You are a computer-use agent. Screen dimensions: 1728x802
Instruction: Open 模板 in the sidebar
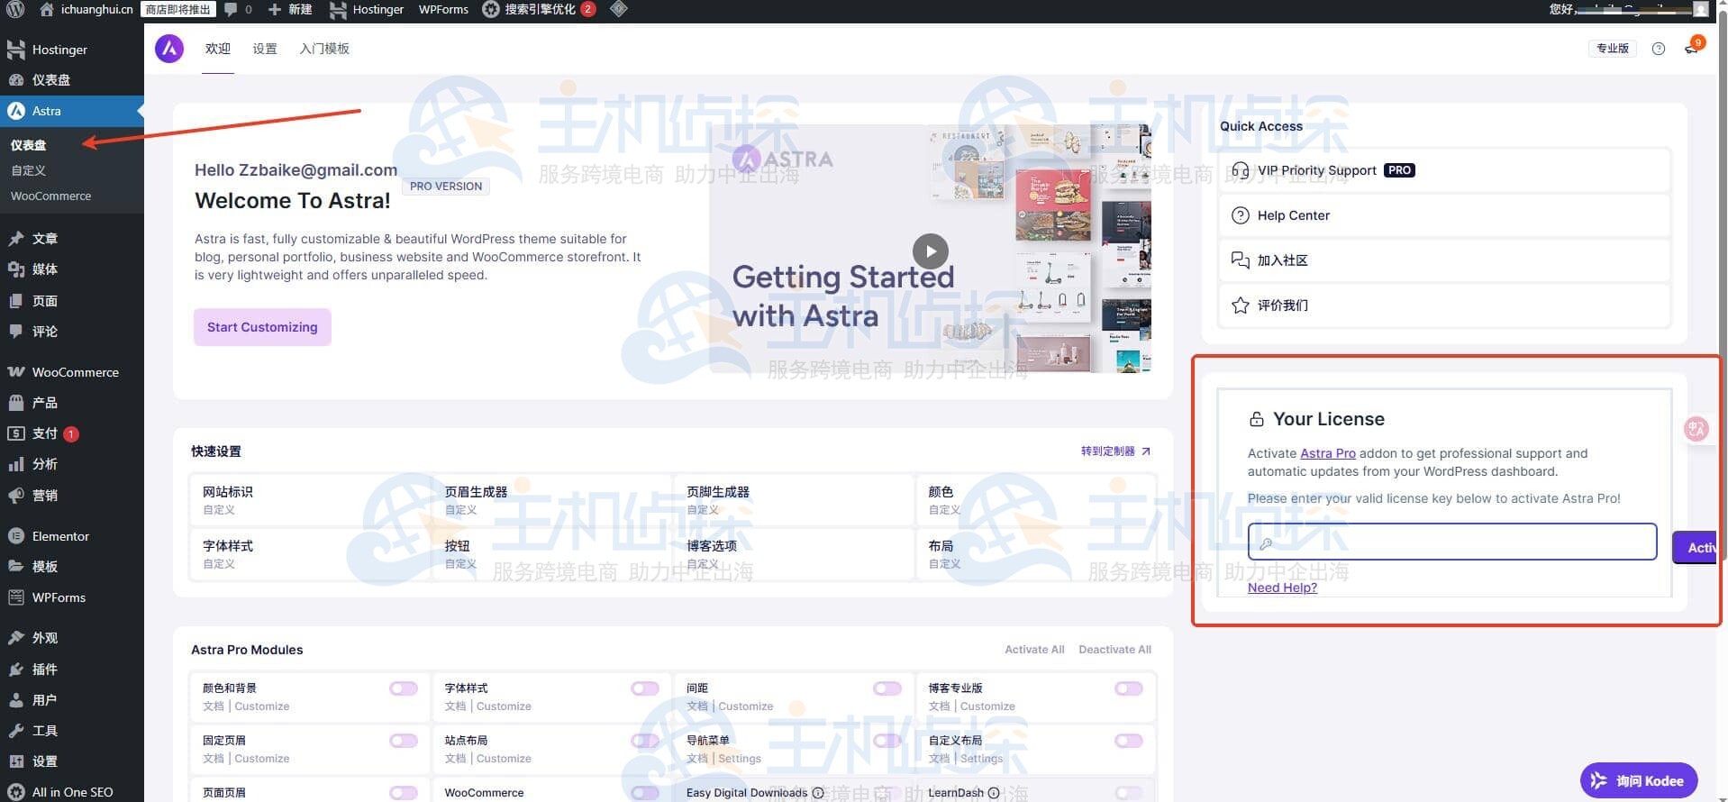point(72,567)
